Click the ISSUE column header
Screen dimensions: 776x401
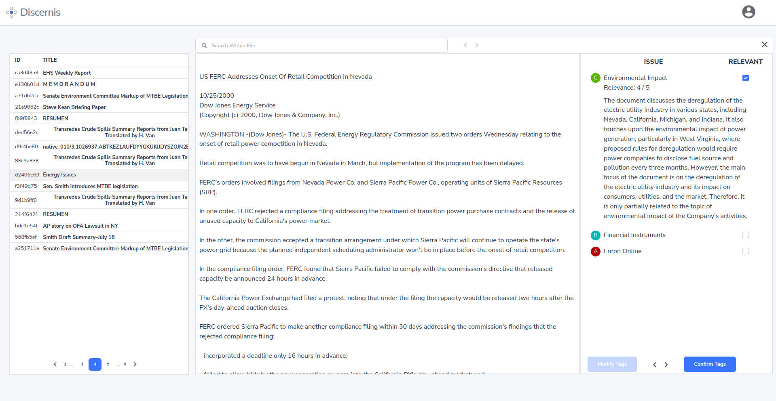tap(653, 62)
